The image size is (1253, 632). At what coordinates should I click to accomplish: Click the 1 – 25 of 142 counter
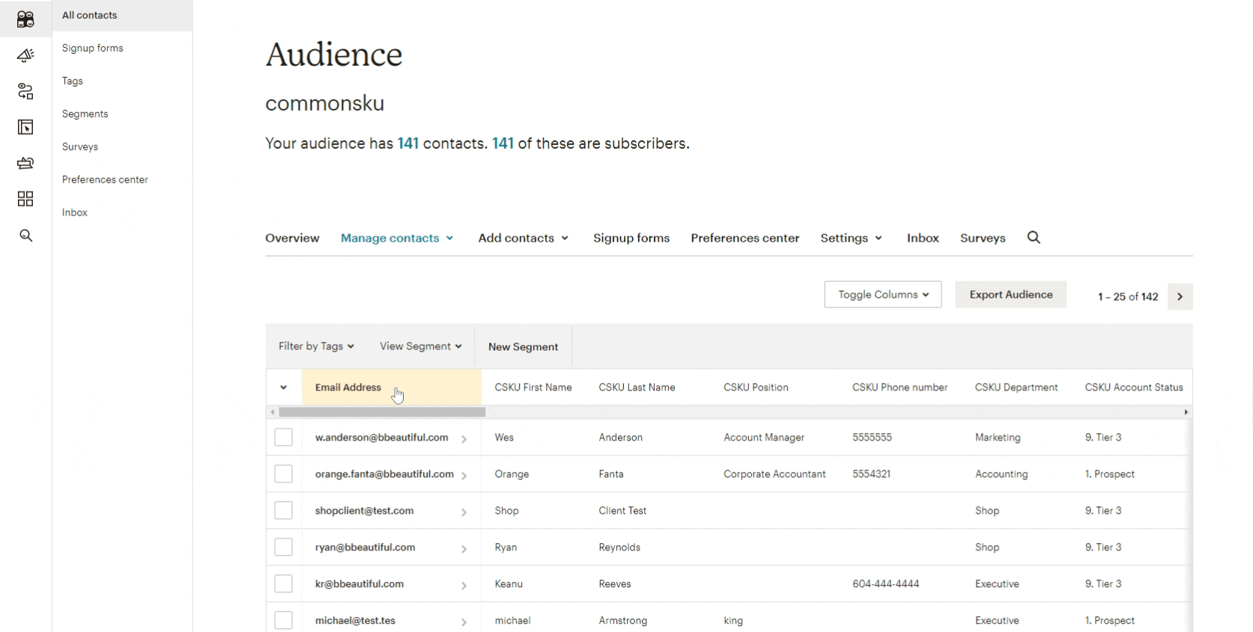pos(1128,297)
